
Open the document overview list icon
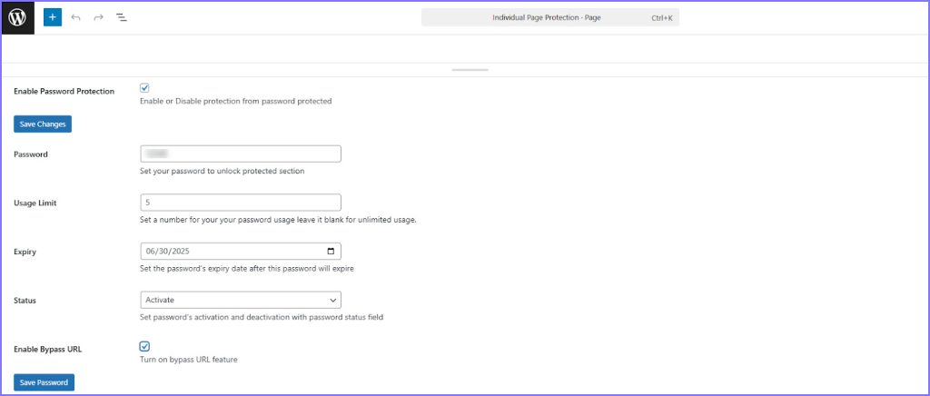click(x=122, y=17)
